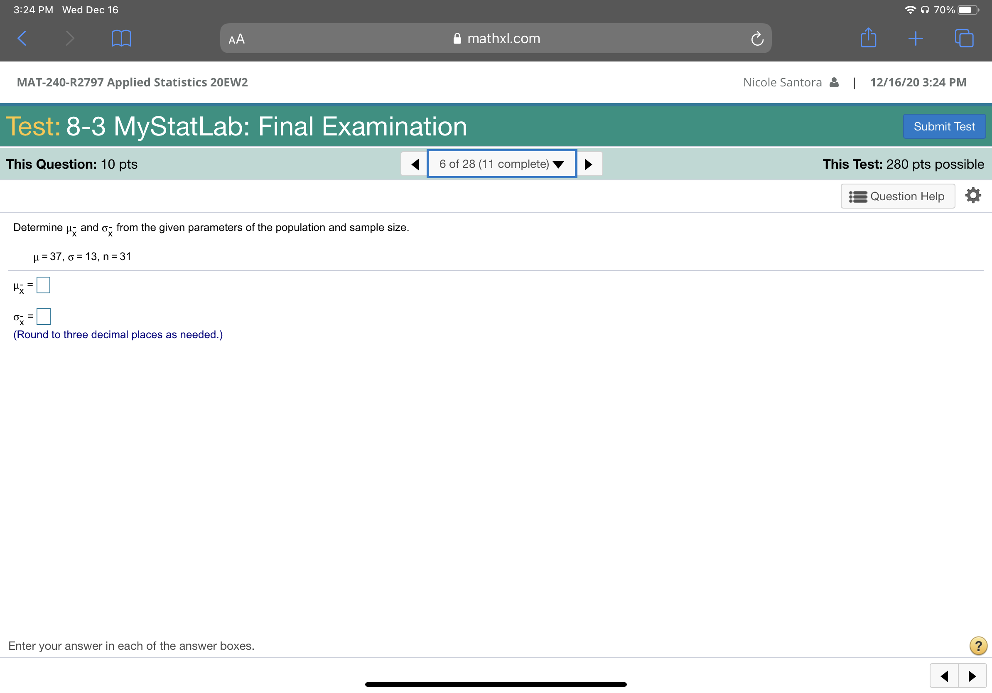992x693 pixels.
Task: Click the bottom-right forward navigation arrow
Action: 972,675
